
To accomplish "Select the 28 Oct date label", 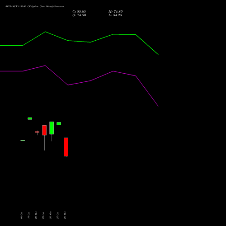I will click(65, 215).
